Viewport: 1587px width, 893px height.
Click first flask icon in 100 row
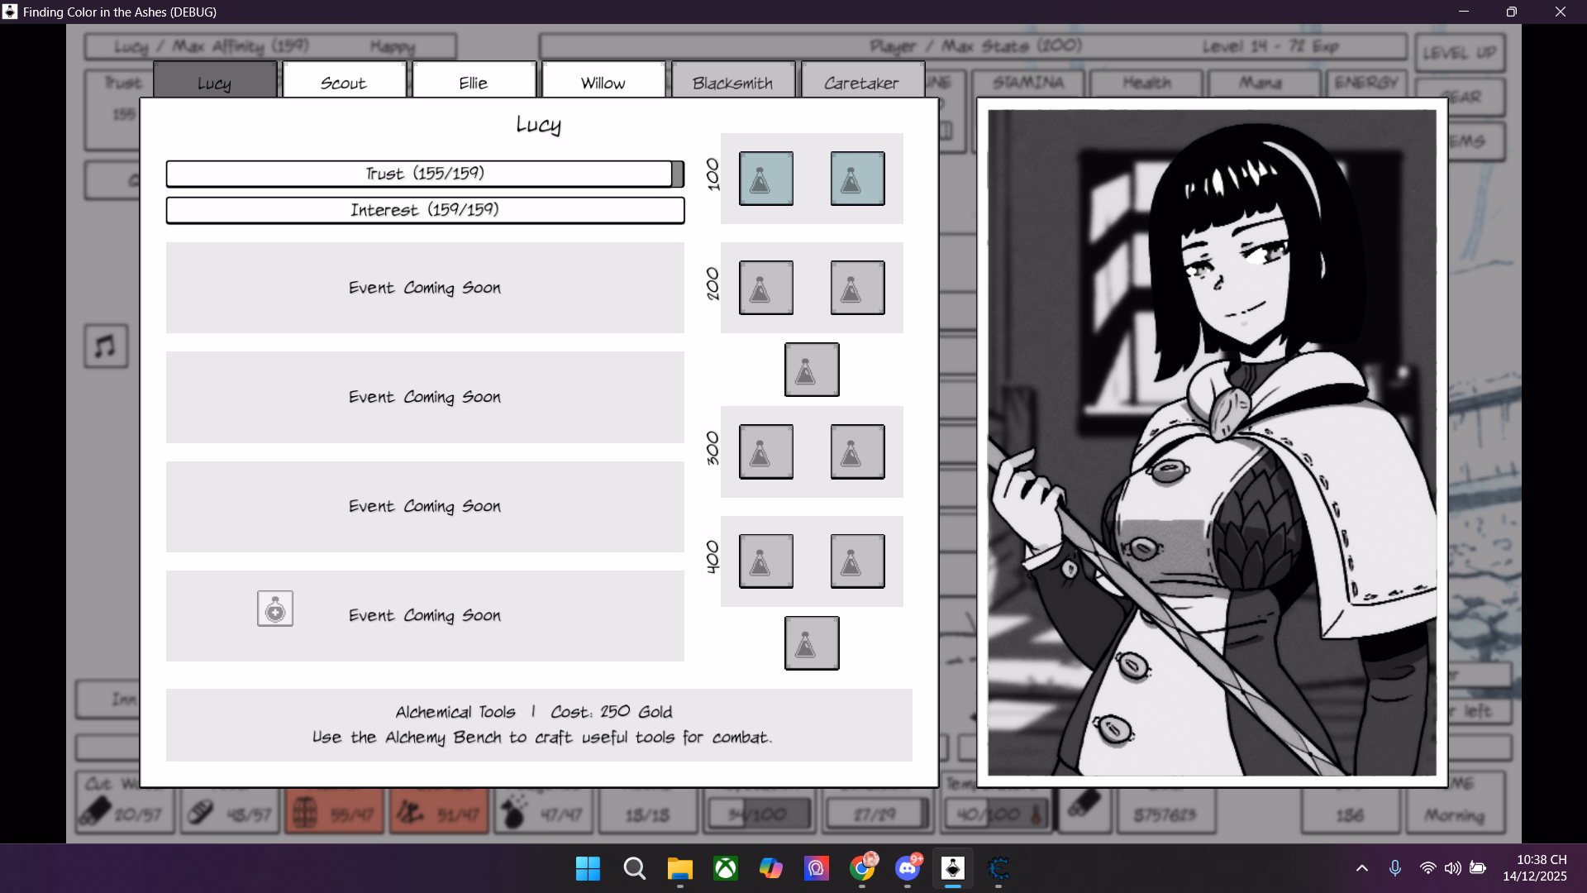[x=765, y=179]
